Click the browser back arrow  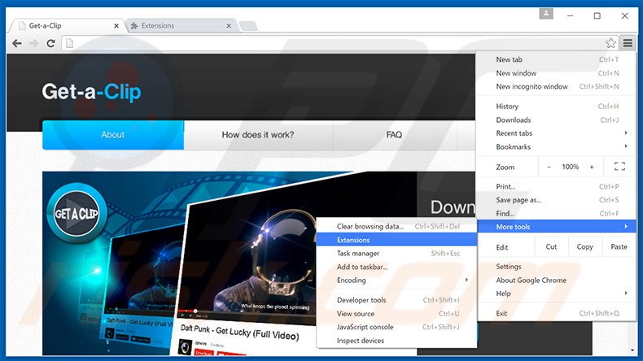coord(17,43)
